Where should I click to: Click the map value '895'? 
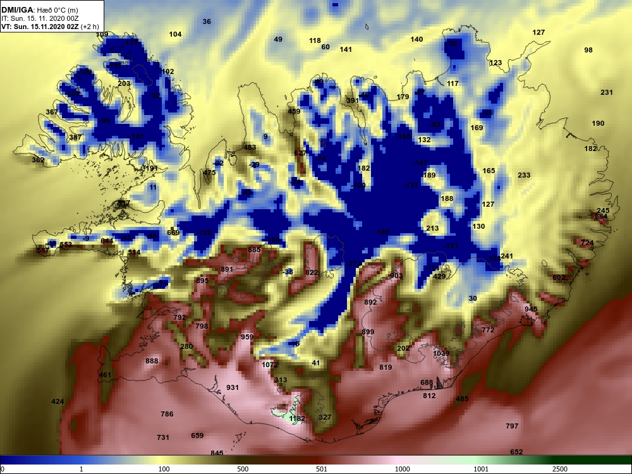(x=202, y=281)
